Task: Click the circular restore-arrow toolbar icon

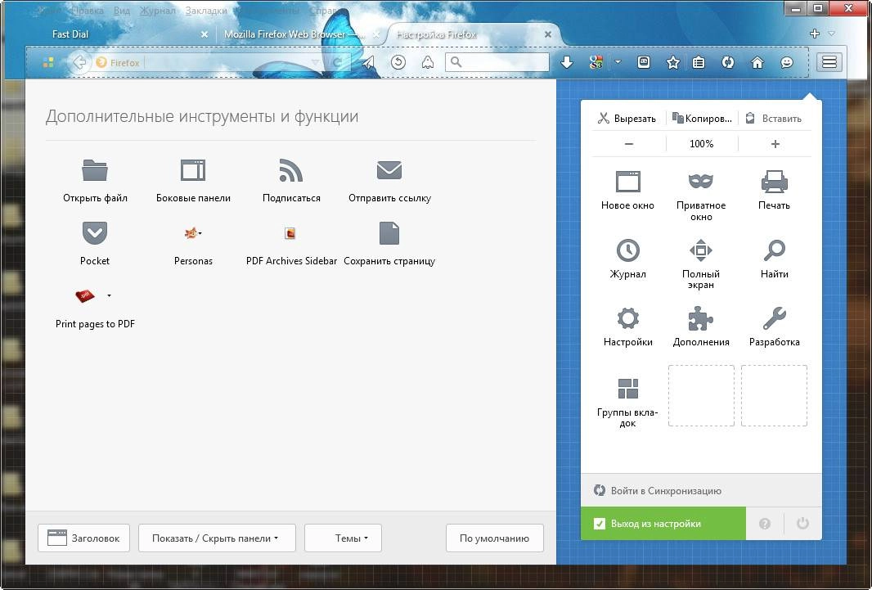Action: [398, 62]
